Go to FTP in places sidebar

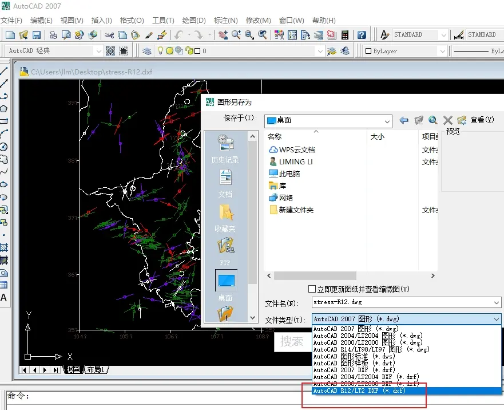225,251
